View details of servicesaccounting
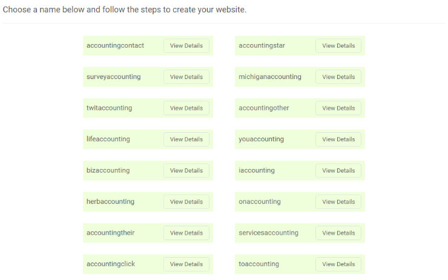 pos(338,233)
